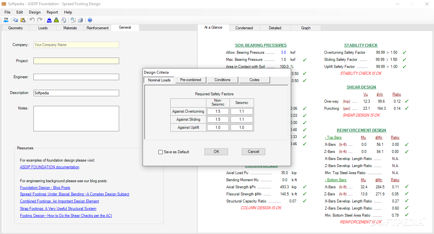Viewport: 434px width, 234px height.
Task: Open Pre-combined tab in Design Criteria
Action: coord(191,80)
